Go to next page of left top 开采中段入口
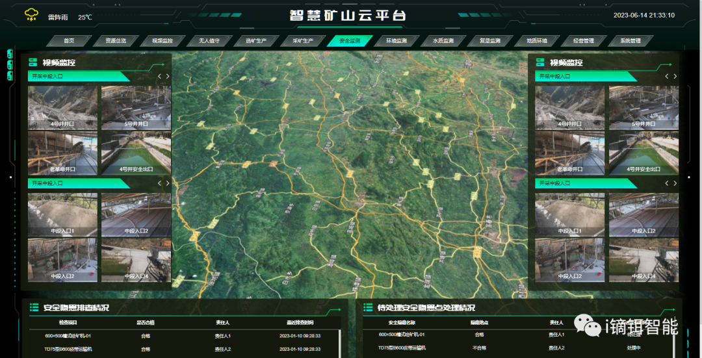The image size is (702, 358). 168,76
